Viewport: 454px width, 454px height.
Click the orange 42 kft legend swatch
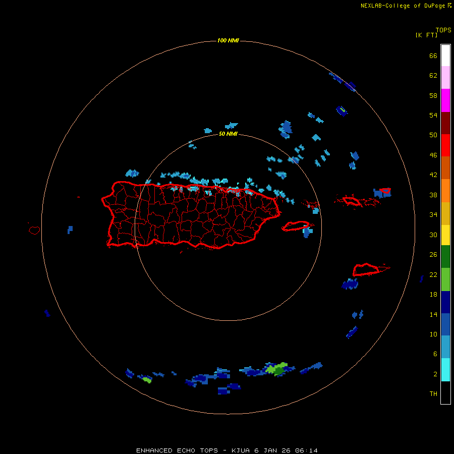[445, 191]
